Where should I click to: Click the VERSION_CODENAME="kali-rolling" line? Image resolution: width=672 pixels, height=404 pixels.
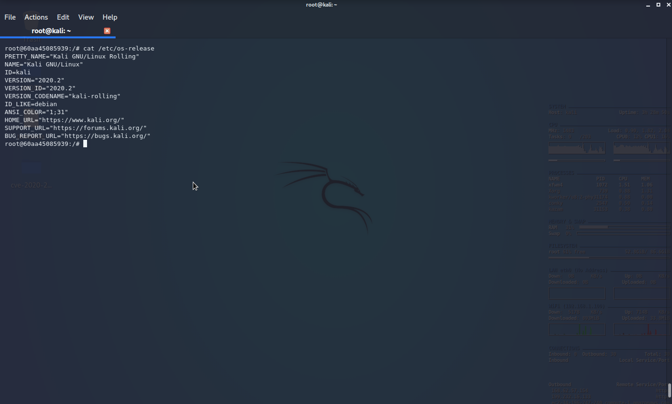coord(63,96)
